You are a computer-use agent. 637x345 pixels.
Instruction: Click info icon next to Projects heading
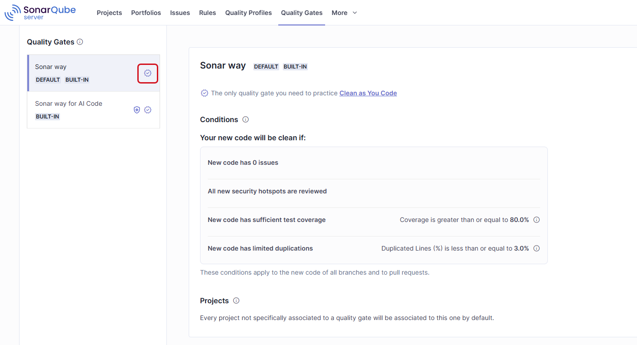point(236,301)
